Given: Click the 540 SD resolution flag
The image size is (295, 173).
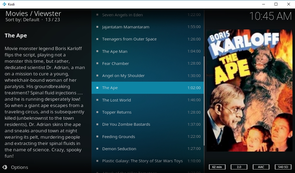Looking at the screenshot, I should pos(283,167).
